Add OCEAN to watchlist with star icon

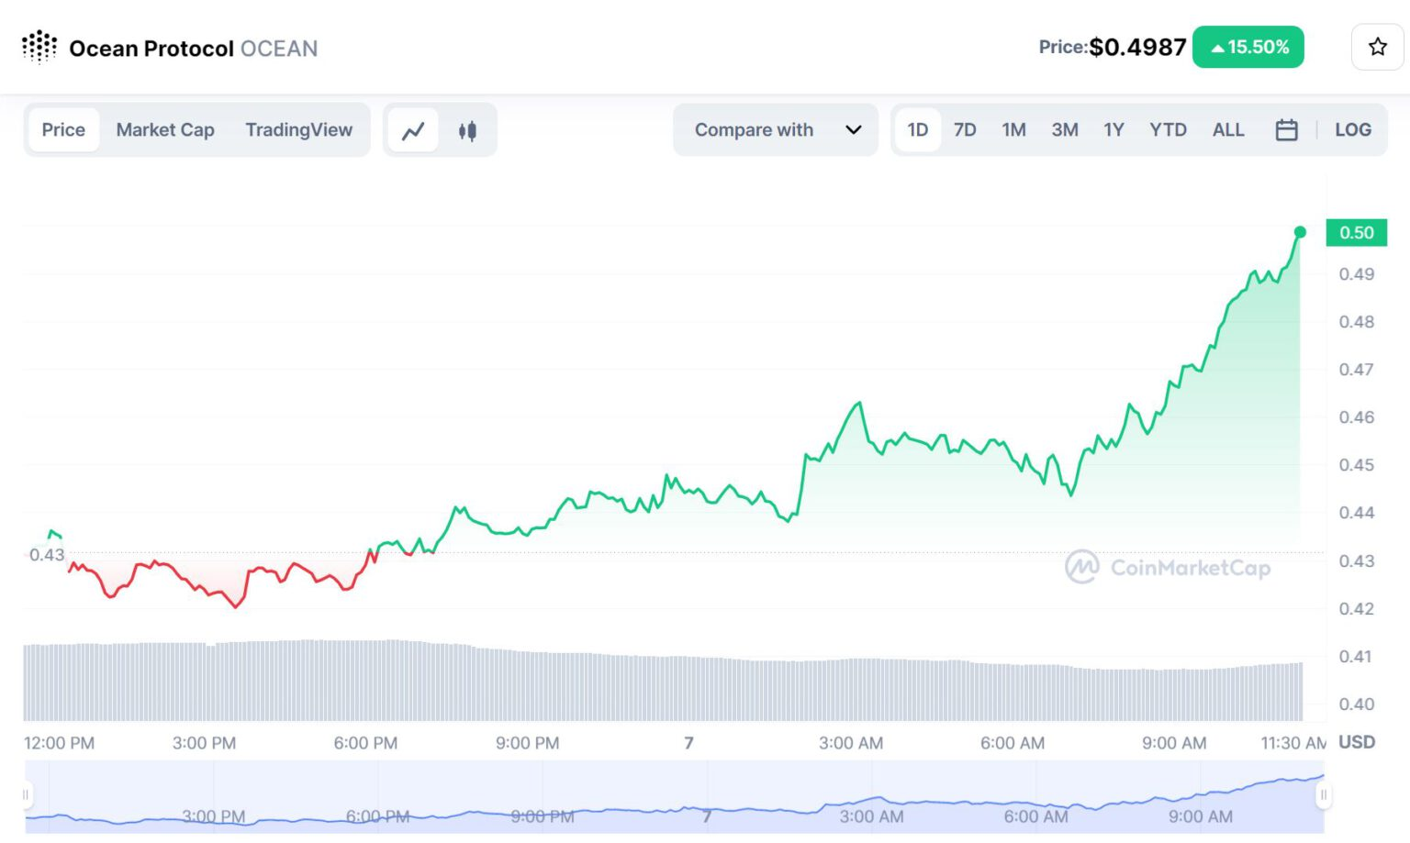(x=1377, y=47)
